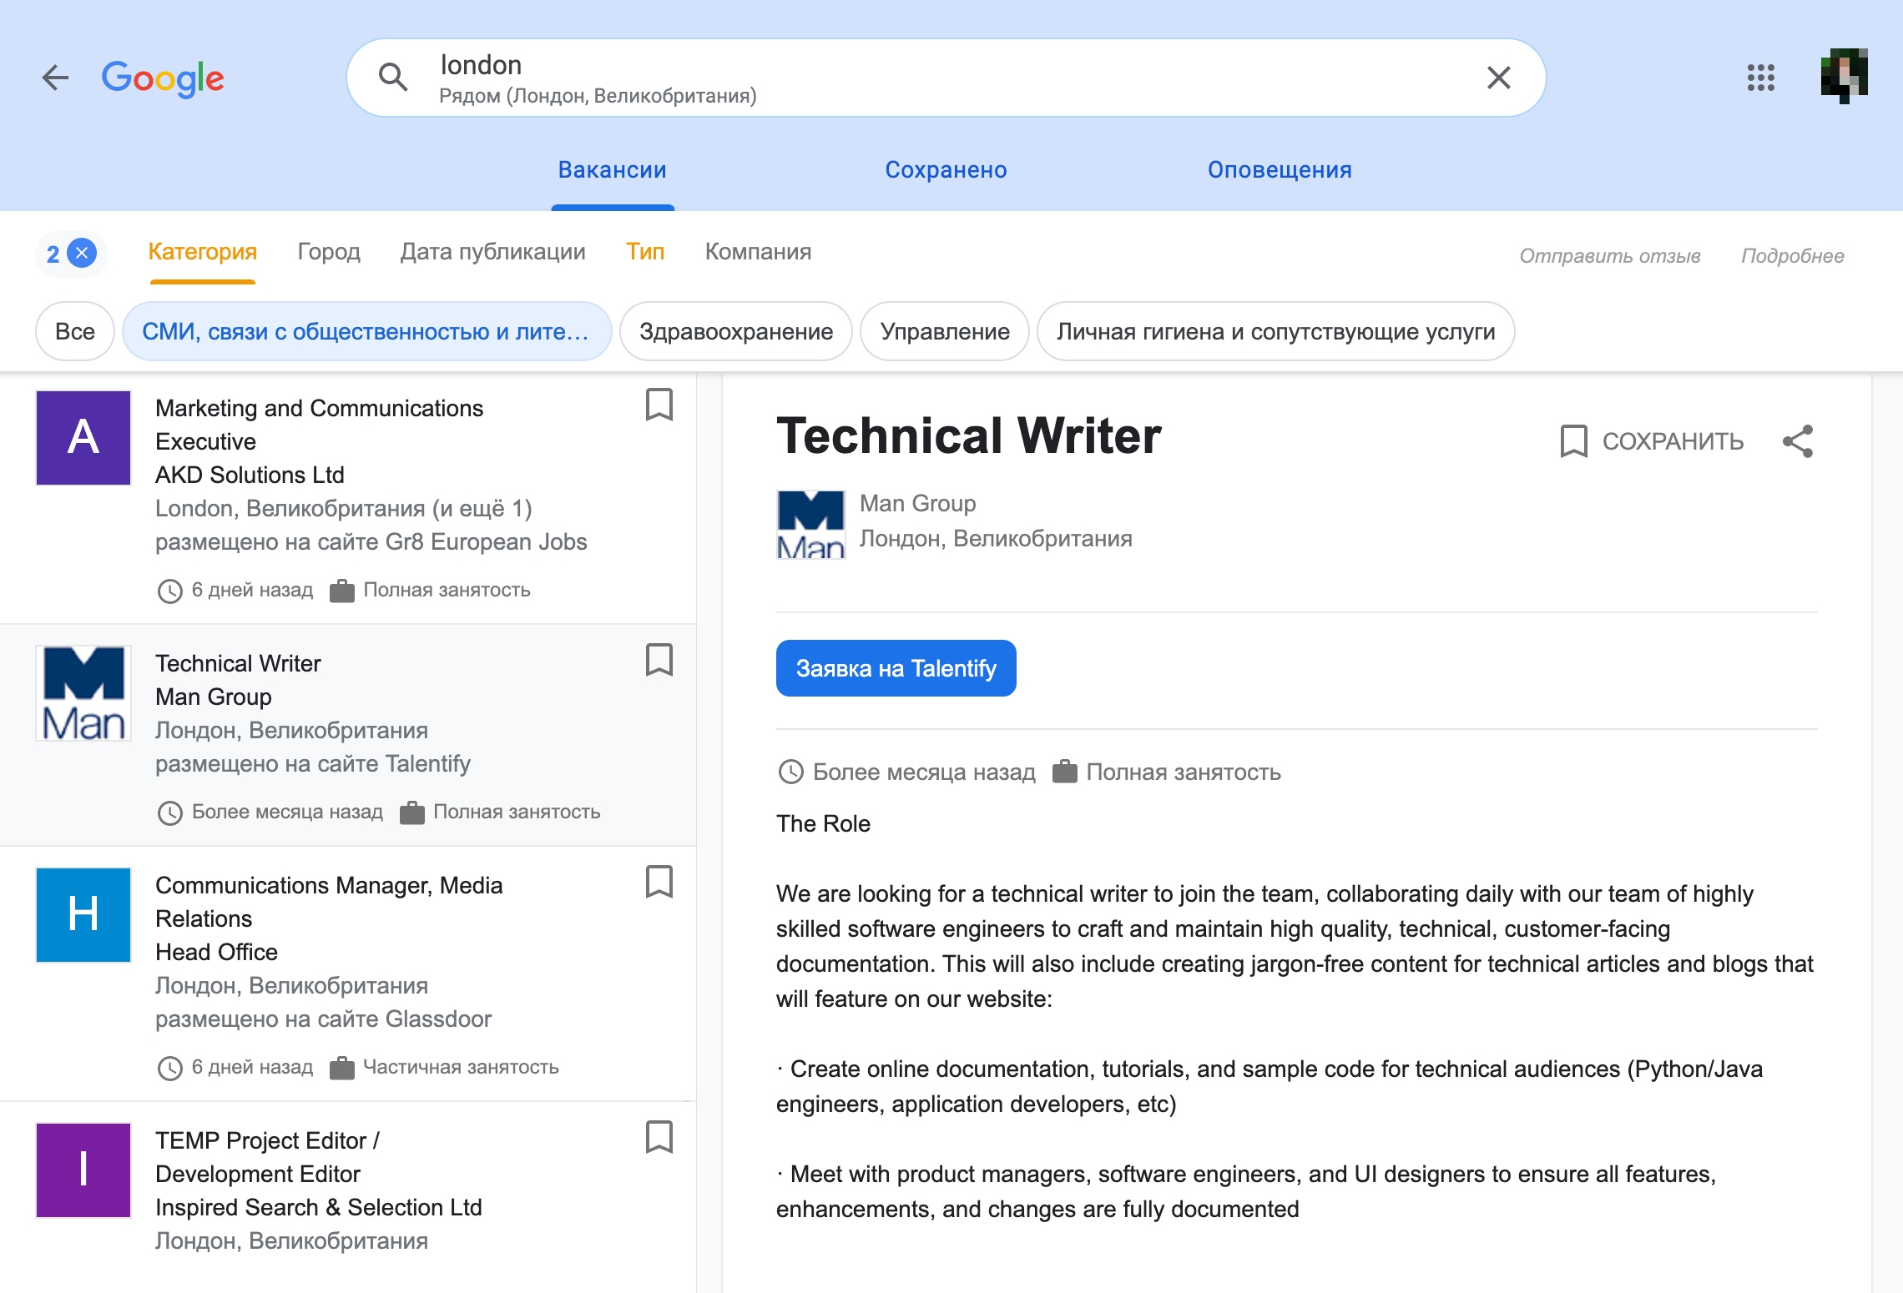This screenshot has width=1903, height=1293.
Task: Click Inspired Search & Selection Ltd name
Action: click(x=319, y=1207)
